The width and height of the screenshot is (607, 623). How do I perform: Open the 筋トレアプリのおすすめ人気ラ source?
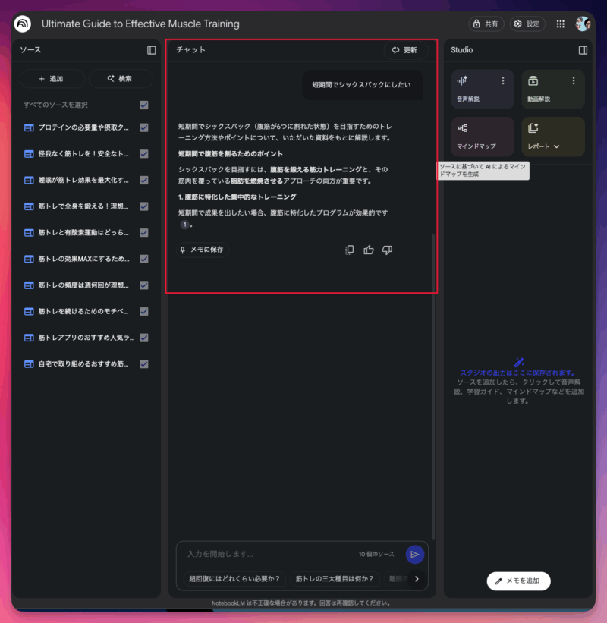(x=86, y=338)
